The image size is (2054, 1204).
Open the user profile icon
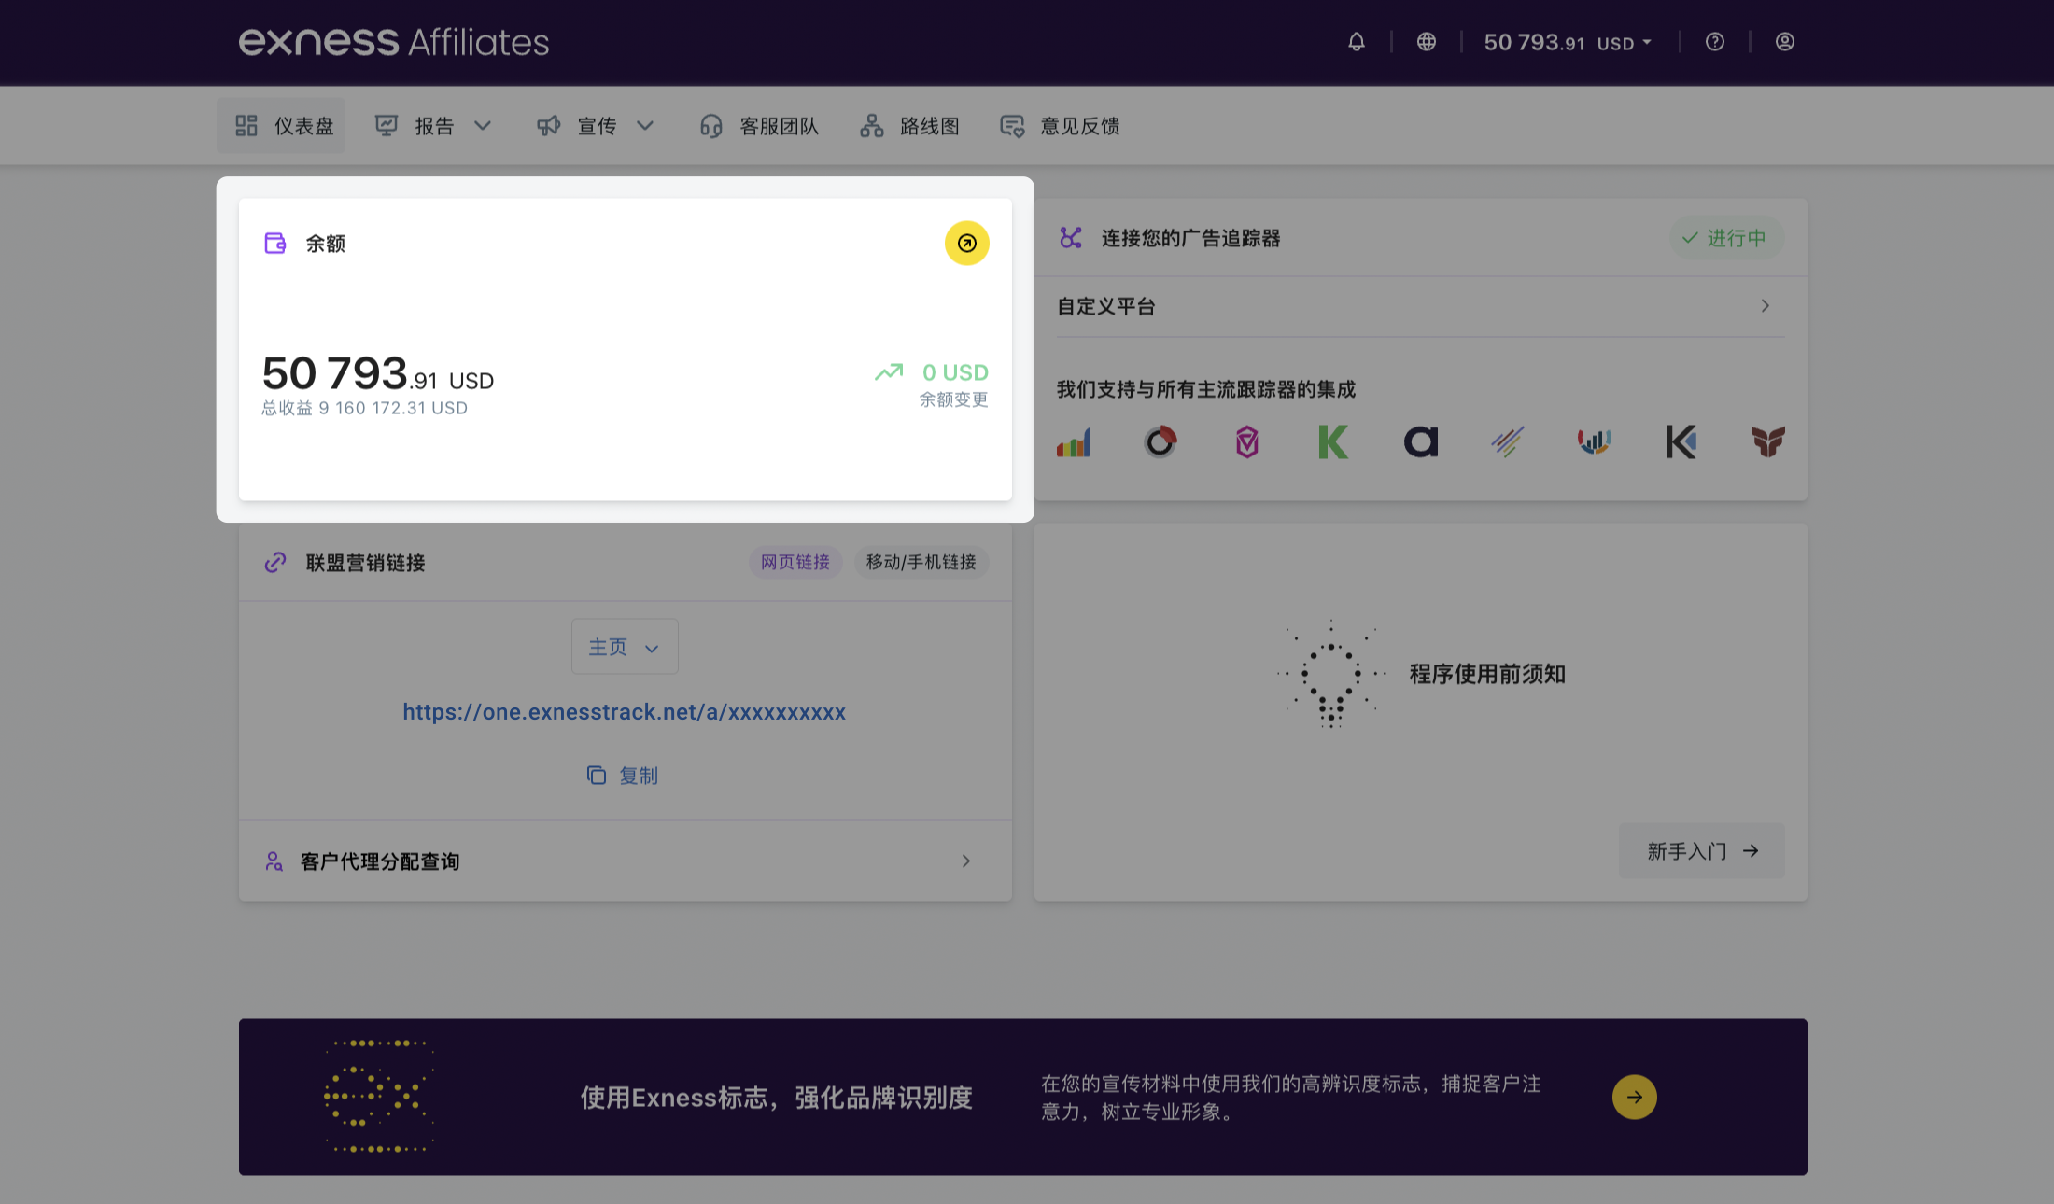(x=1785, y=42)
